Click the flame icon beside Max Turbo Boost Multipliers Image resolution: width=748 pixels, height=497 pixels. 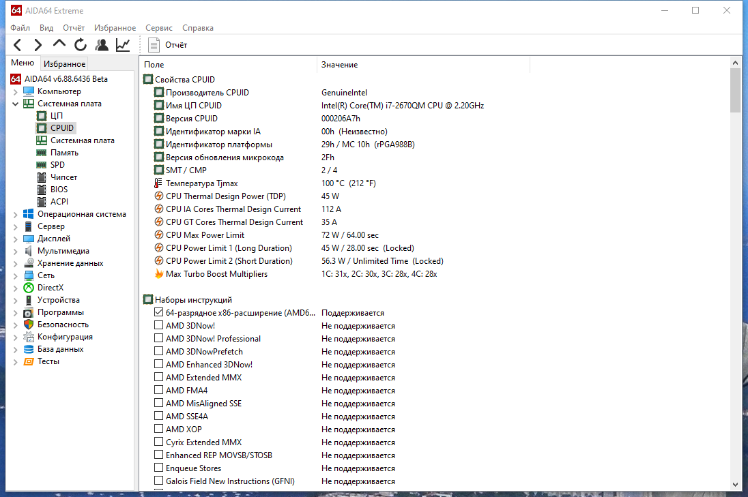pos(159,274)
